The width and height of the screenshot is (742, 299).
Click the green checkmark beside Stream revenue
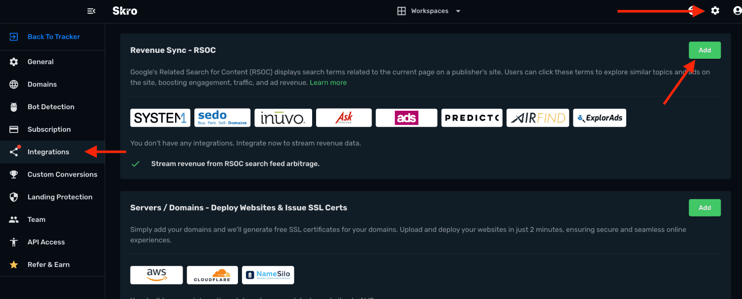coord(136,164)
